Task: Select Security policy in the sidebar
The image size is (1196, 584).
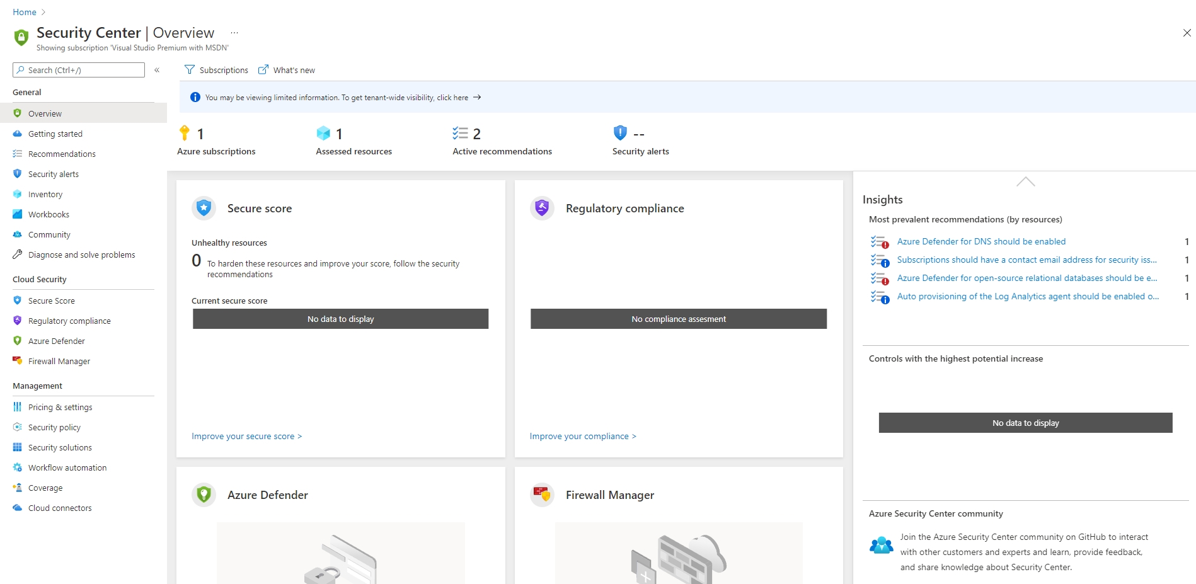Action: [x=54, y=427]
